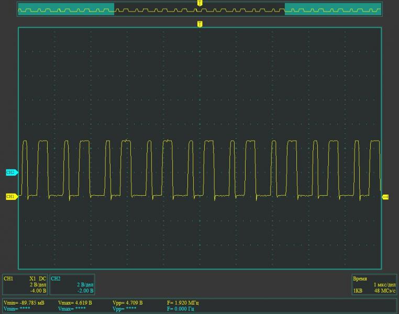
Task: Click the CH2 F= 0.000 Гц readout
Action: (181, 309)
